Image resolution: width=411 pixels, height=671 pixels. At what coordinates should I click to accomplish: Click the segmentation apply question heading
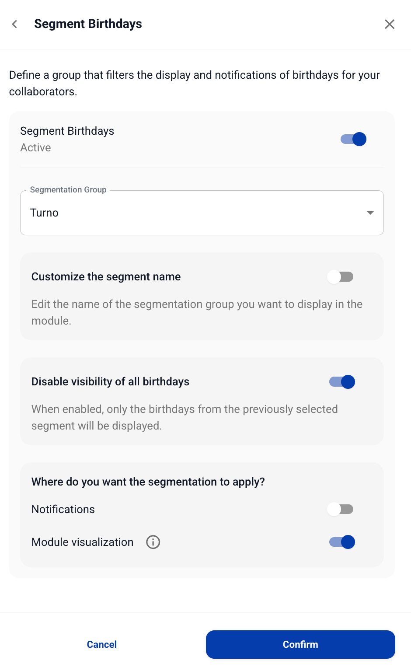click(x=148, y=482)
